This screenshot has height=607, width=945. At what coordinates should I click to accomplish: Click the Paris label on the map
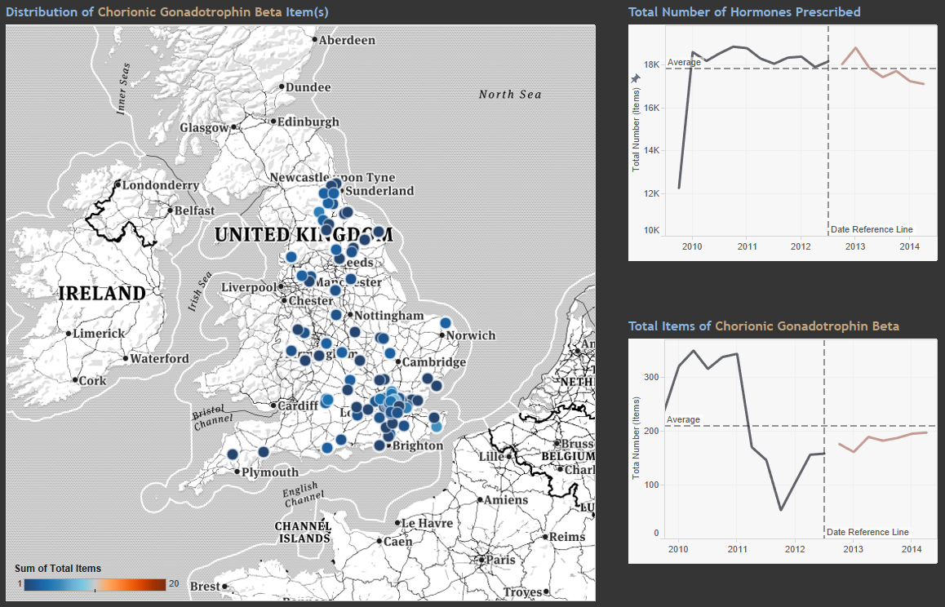501,560
